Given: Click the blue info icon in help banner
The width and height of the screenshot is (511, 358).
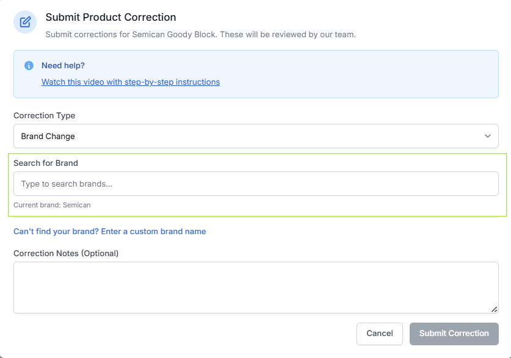Looking at the screenshot, I should (29, 65).
